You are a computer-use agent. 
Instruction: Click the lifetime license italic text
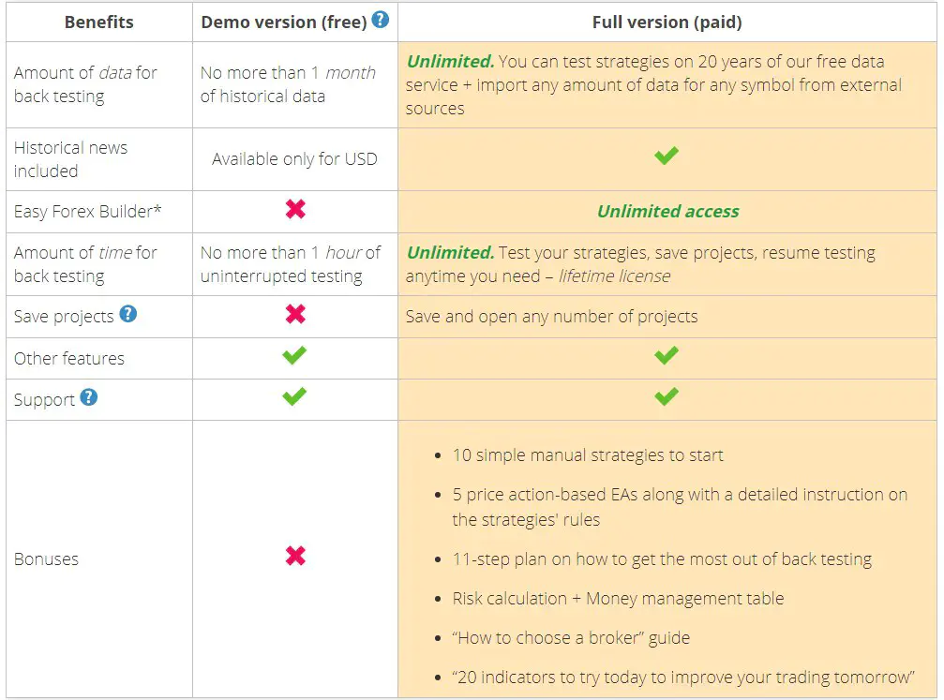click(x=614, y=276)
